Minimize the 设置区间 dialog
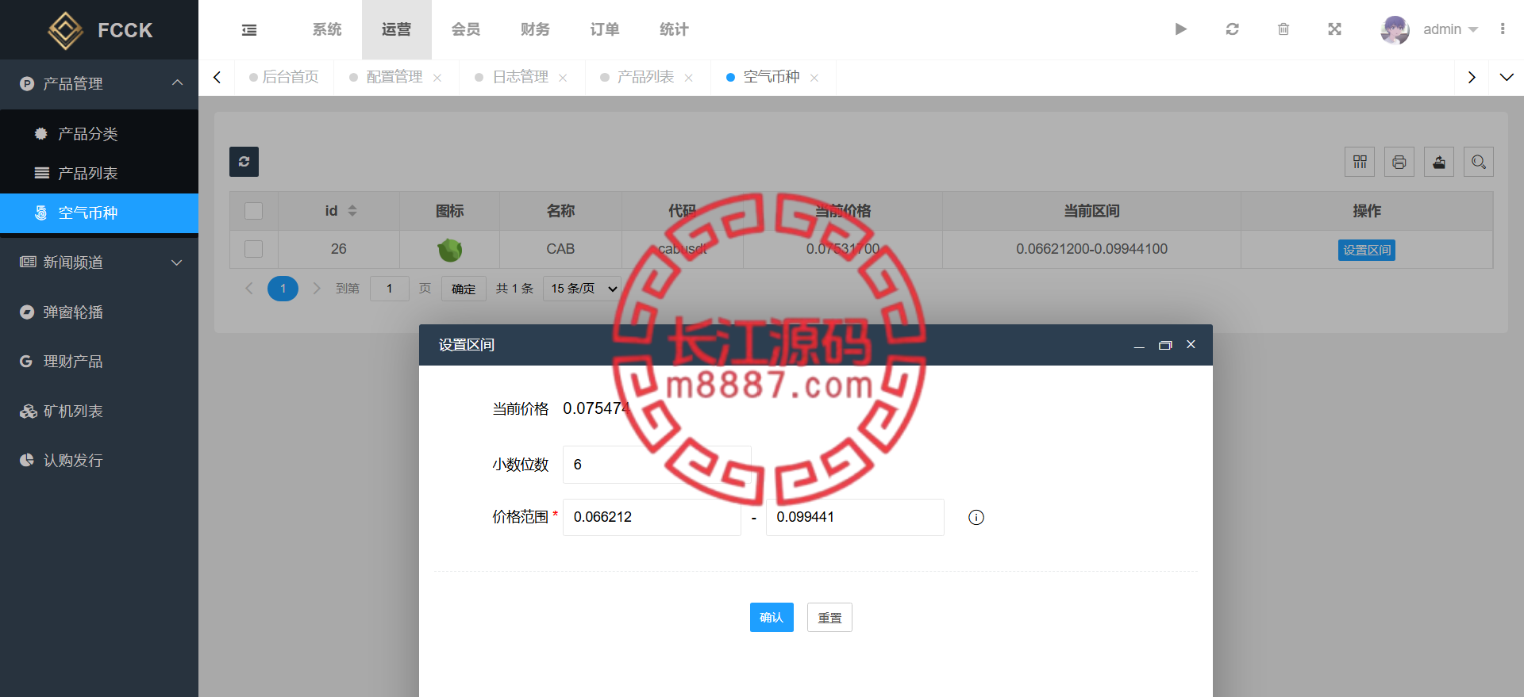This screenshot has width=1524, height=697. 1139,345
